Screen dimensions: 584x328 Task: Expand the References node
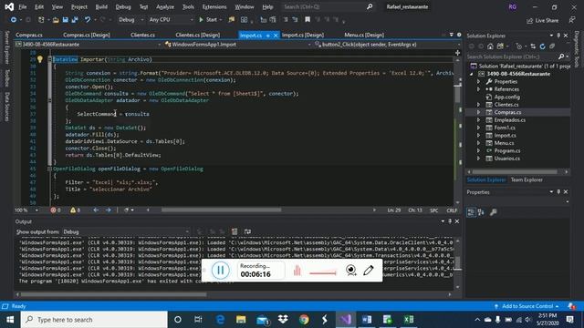[478, 89]
